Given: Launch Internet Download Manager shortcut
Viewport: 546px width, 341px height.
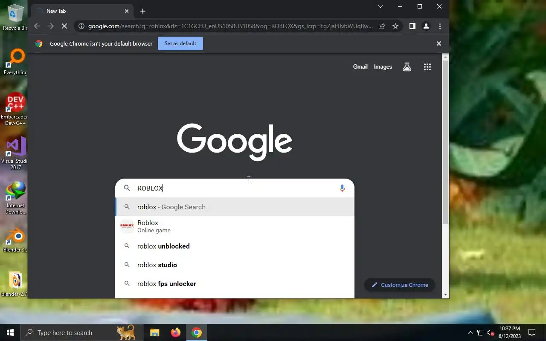Looking at the screenshot, I should pos(16,198).
